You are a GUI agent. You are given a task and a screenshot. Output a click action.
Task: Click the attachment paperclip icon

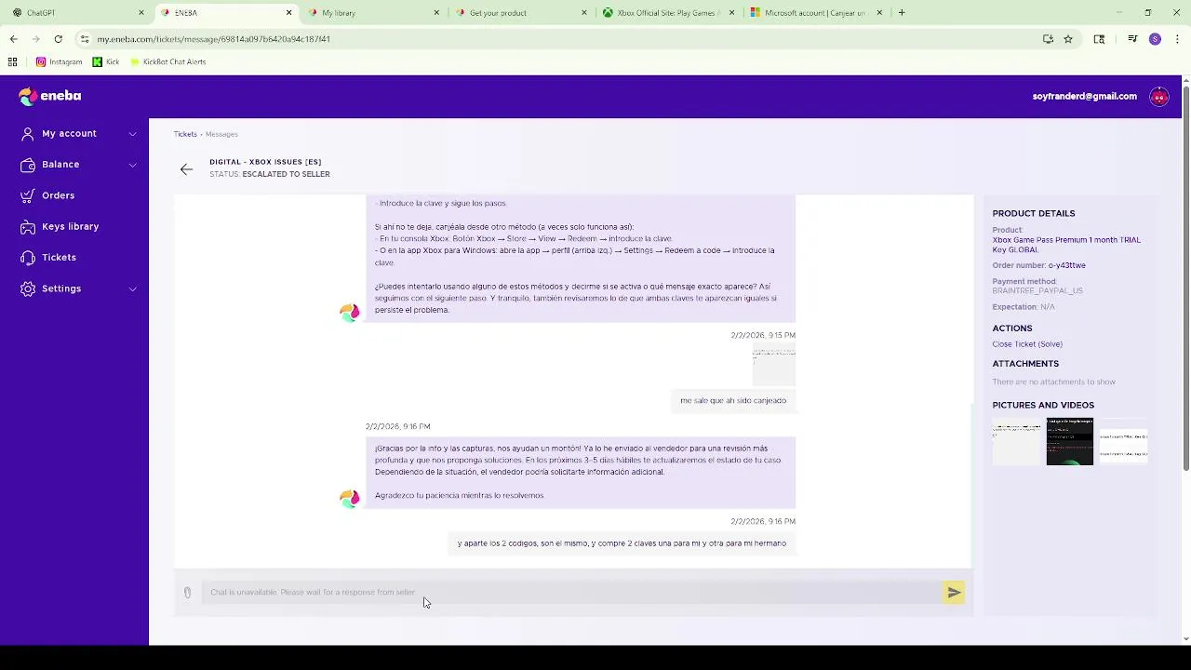(187, 593)
